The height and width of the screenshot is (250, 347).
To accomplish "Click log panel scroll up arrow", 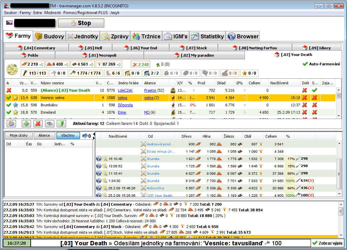I will (x=341, y=204).
